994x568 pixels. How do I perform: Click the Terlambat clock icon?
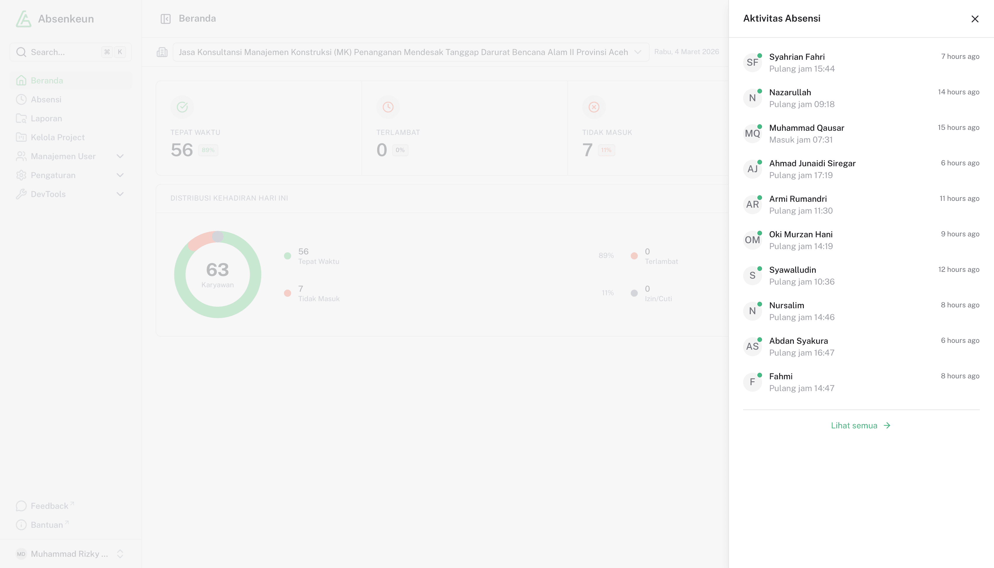388,107
